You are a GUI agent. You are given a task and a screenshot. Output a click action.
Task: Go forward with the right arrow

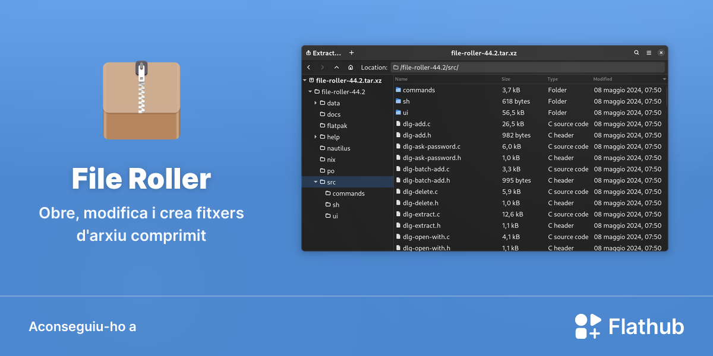[x=323, y=68]
